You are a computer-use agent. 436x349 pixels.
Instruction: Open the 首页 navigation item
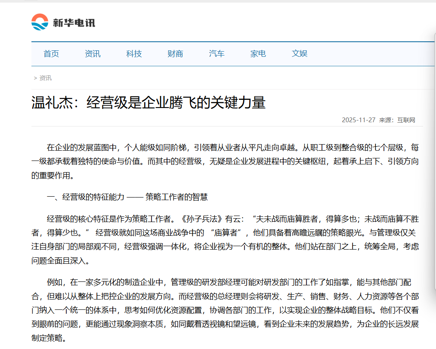coord(51,54)
